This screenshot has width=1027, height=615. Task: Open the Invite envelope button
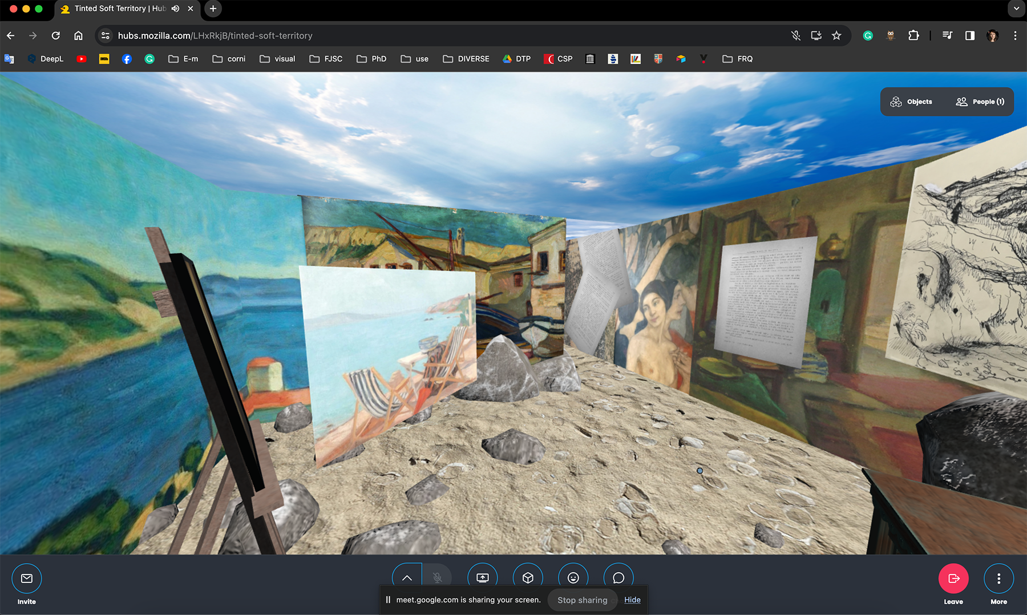tap(27, 578)
